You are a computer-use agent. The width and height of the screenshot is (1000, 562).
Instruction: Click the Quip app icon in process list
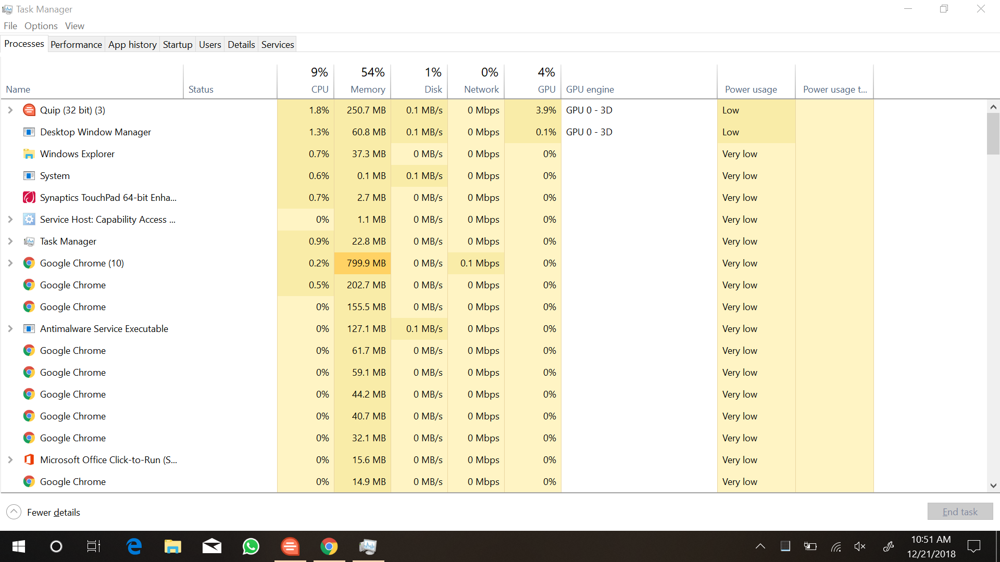(29, 110)
